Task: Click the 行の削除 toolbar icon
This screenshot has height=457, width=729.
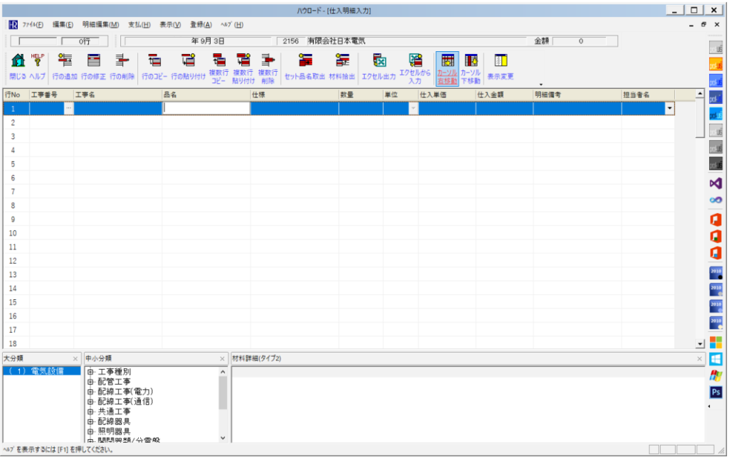Action: tap(122, 62)
